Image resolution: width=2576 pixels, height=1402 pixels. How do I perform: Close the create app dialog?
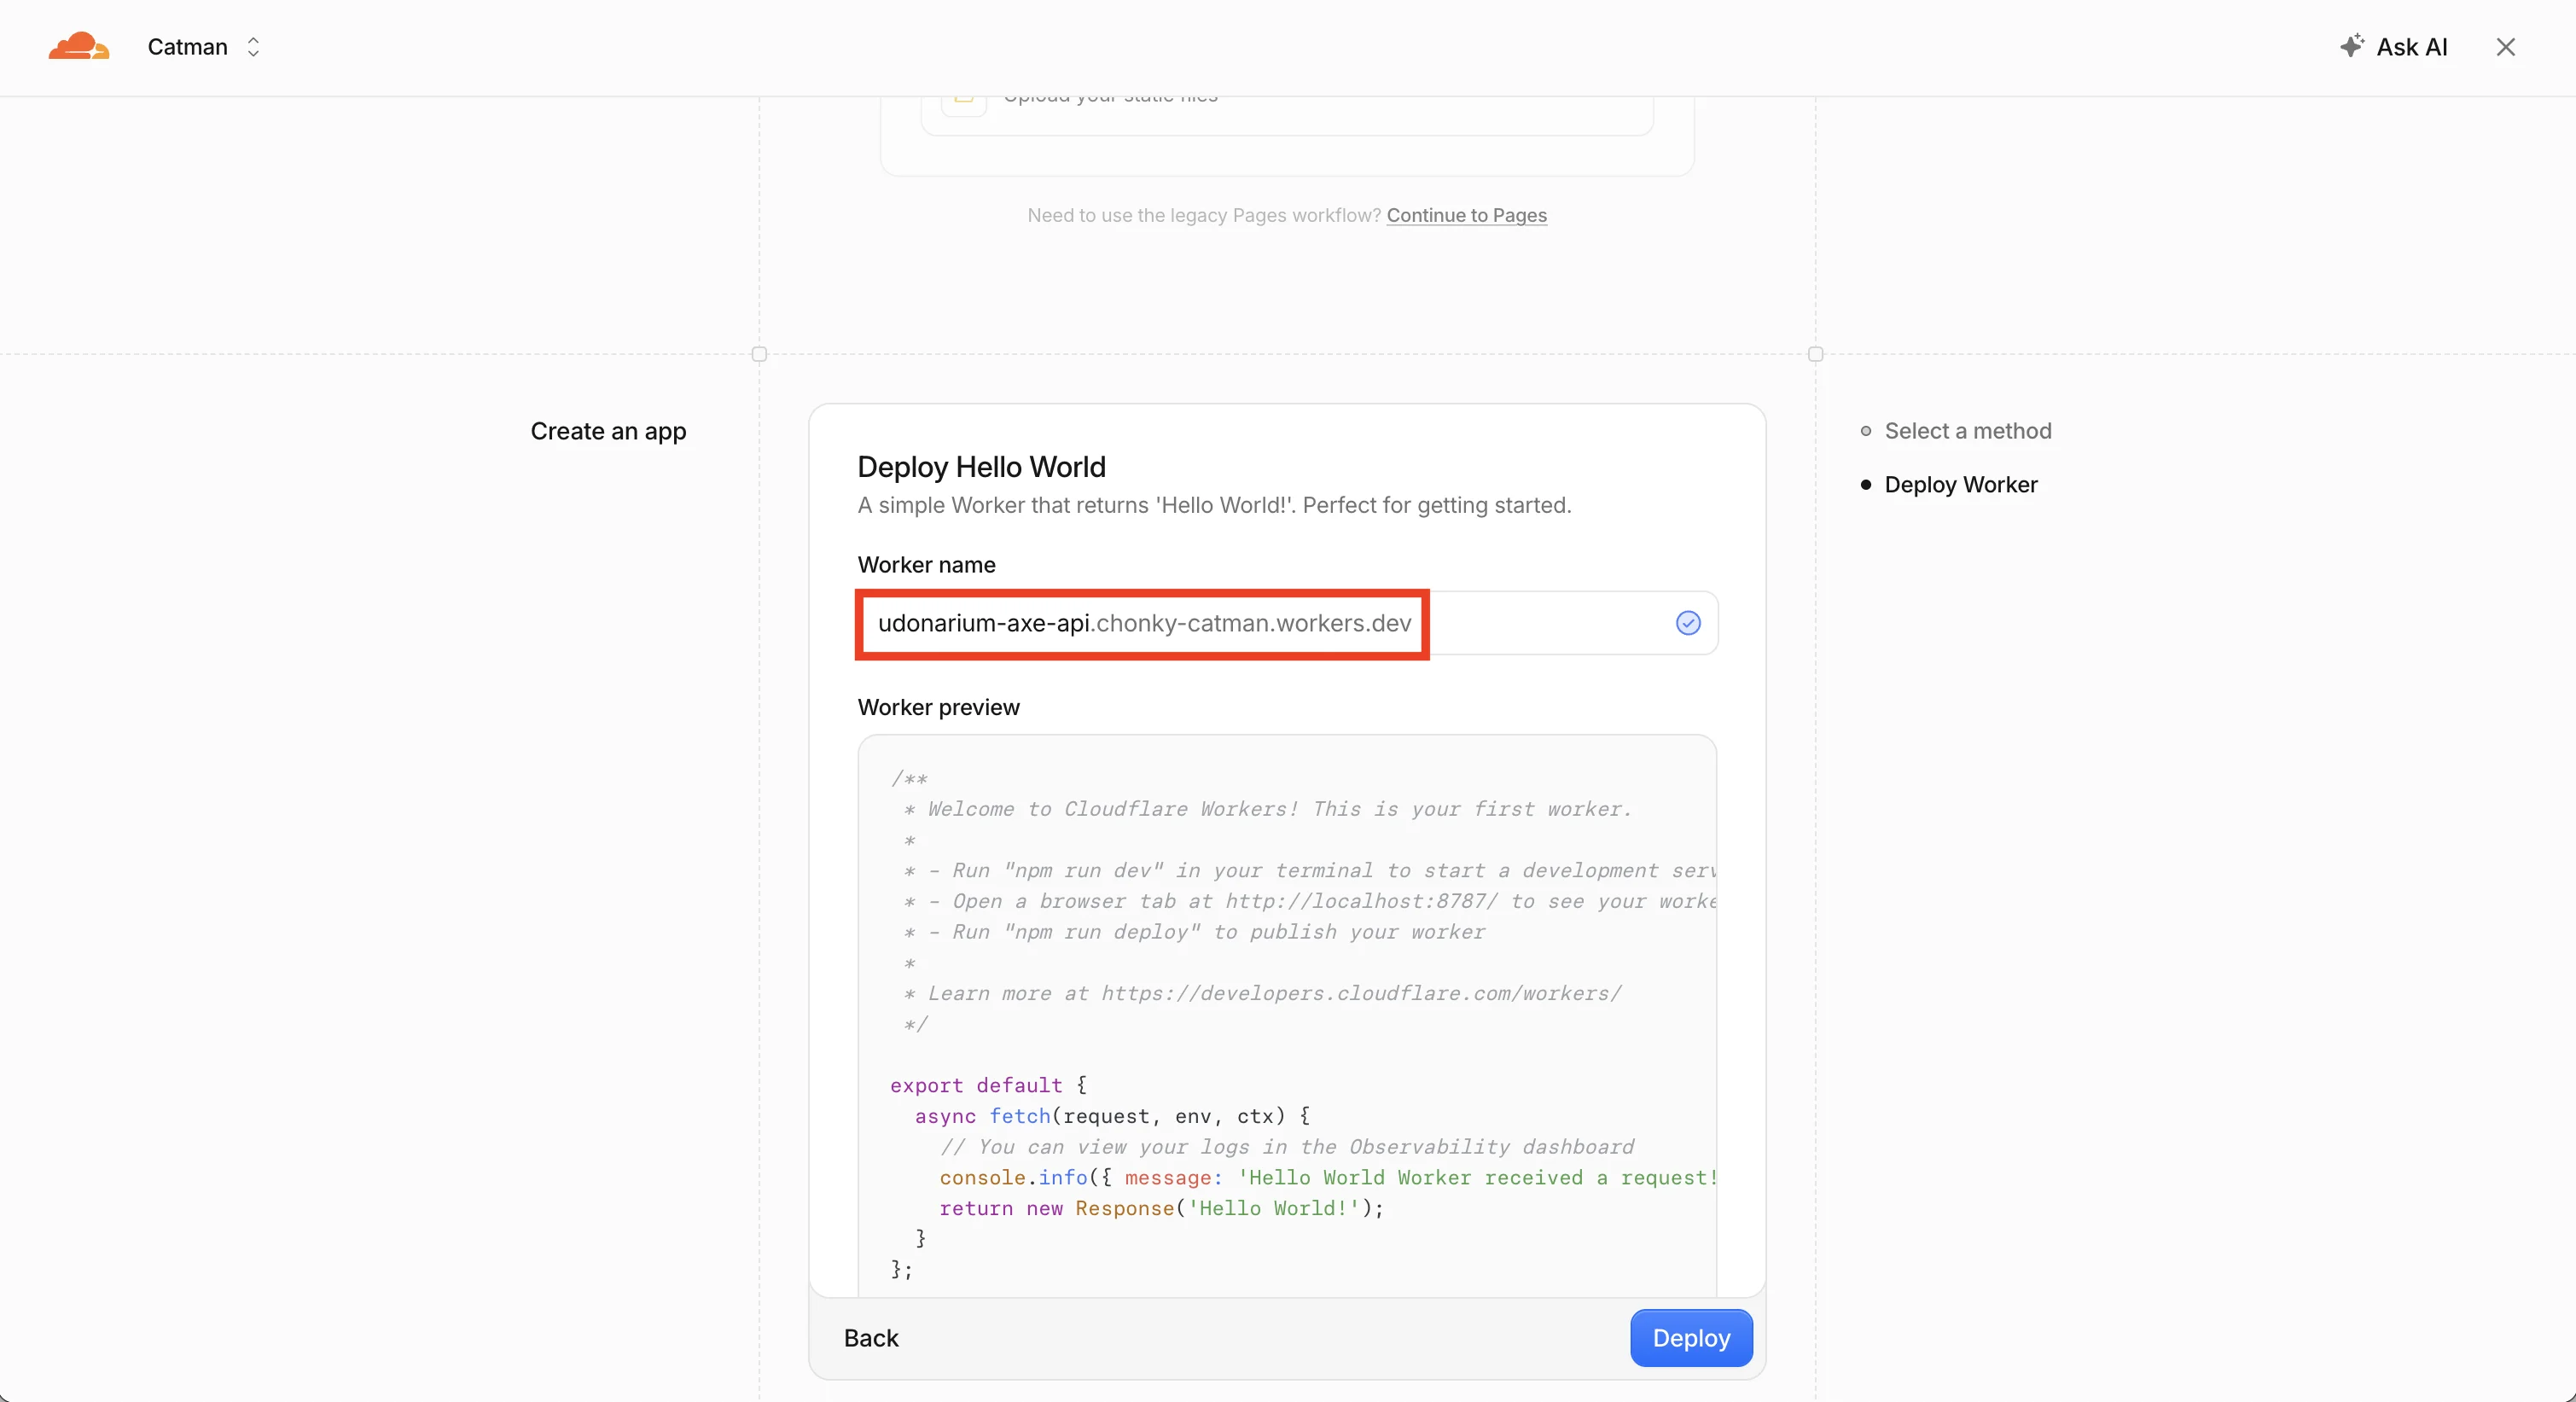click(x=2505, y=47)
